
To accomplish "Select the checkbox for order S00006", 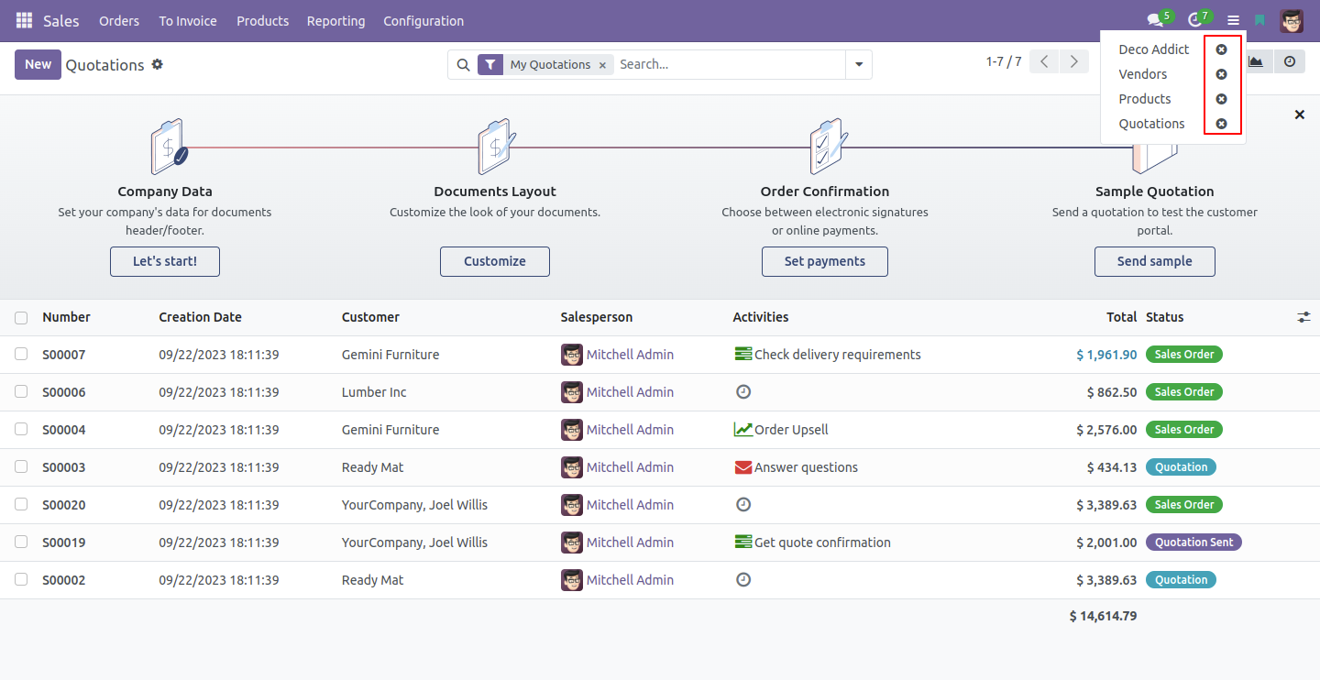I will tap(21, 391).
